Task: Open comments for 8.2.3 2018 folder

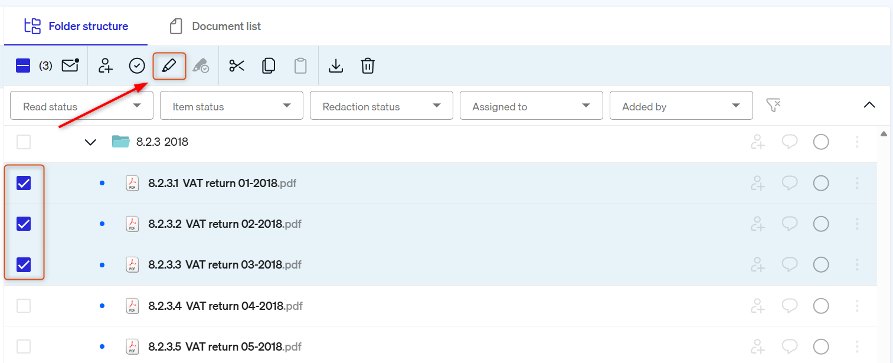Action: point(790,142)
